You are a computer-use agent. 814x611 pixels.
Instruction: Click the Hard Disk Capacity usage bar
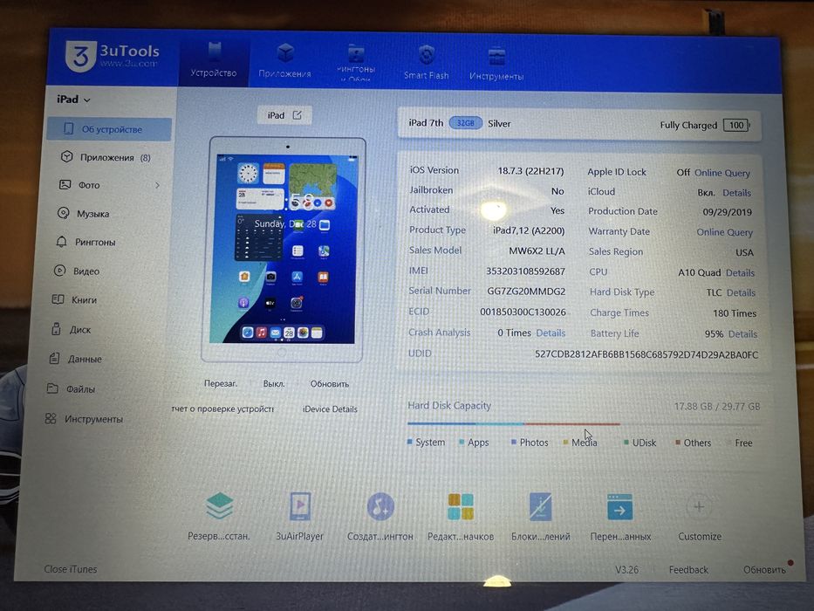(x=584, y=424)
